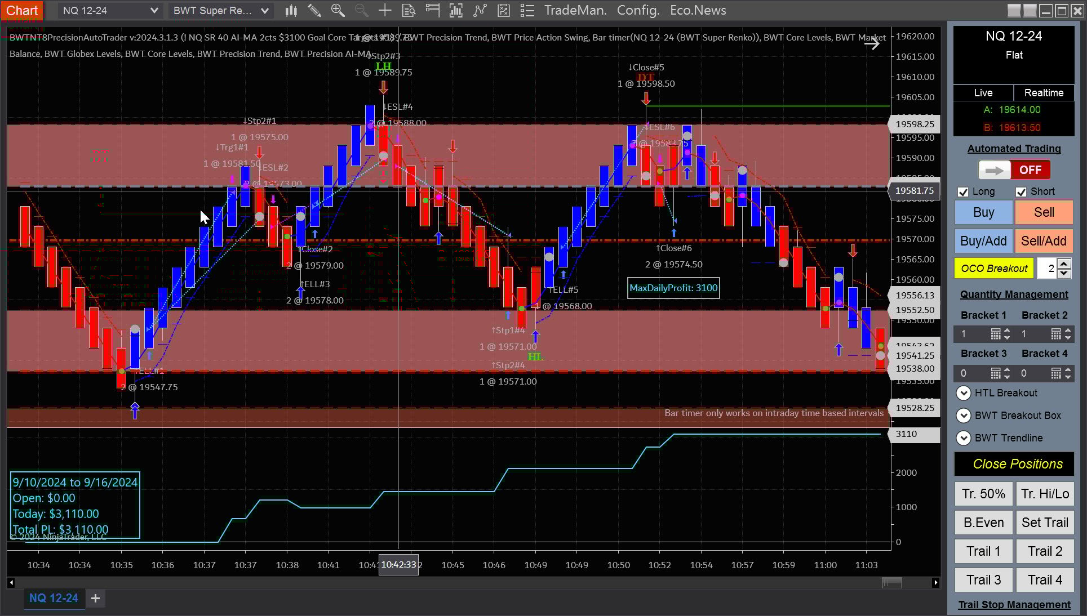
Task: Toggle Automated Trading OFF switch
Action: point(1014,170)
